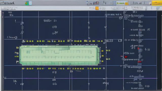This screenshot has width=162, height=91.
Task: Click the grouped boxes control in second toolbar right
Action: point(137,8)
